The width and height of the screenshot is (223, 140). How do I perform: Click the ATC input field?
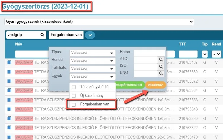click(x=146, y=60)
